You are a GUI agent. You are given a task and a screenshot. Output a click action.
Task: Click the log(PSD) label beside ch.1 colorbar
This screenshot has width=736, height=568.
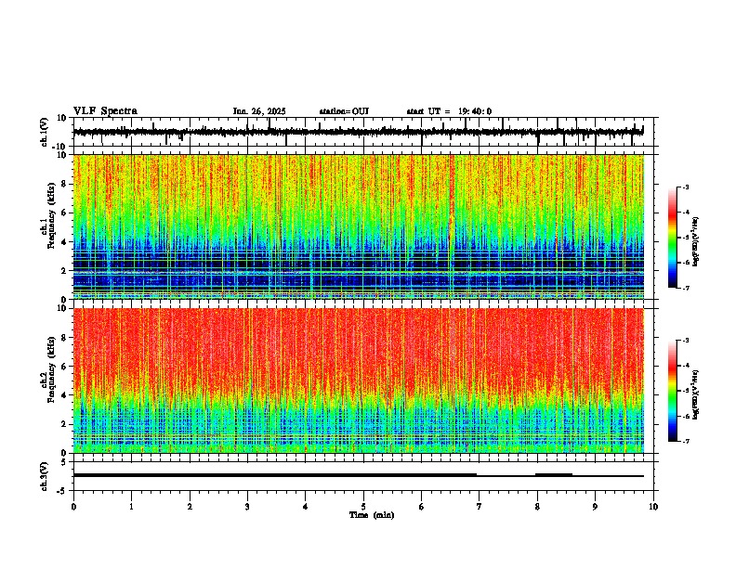[x=696, y=241]
